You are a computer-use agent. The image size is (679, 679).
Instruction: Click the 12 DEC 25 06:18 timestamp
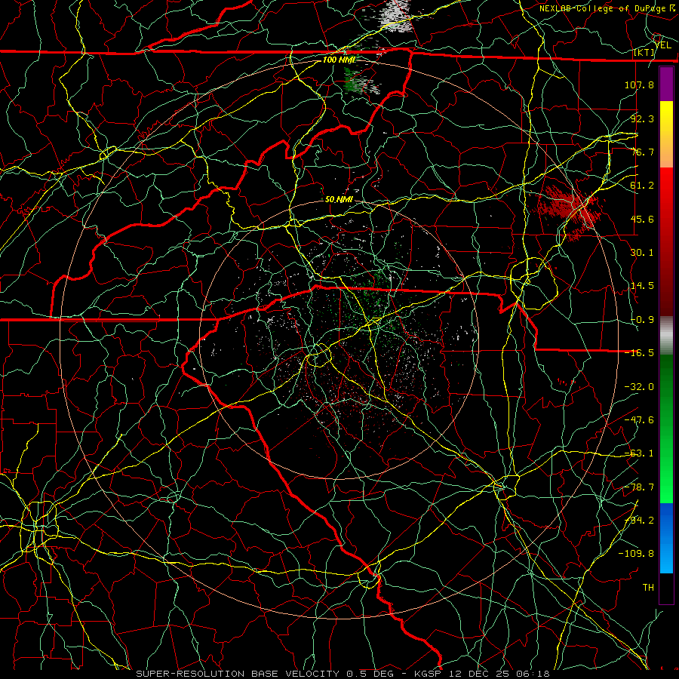pyautogui.click(x=499, y=674)
